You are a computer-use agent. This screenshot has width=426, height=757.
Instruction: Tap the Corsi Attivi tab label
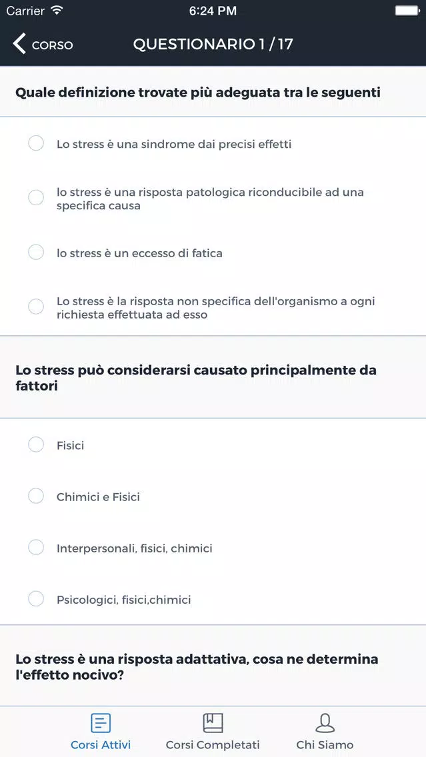101,744
